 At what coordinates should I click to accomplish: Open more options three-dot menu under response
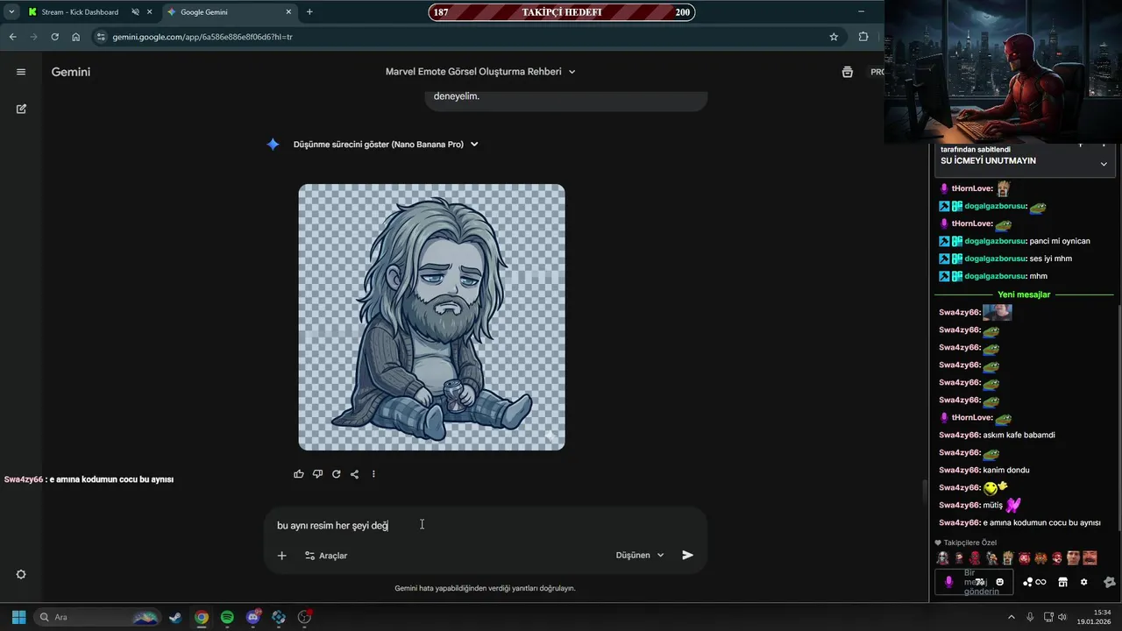click(x=373, y=474)
